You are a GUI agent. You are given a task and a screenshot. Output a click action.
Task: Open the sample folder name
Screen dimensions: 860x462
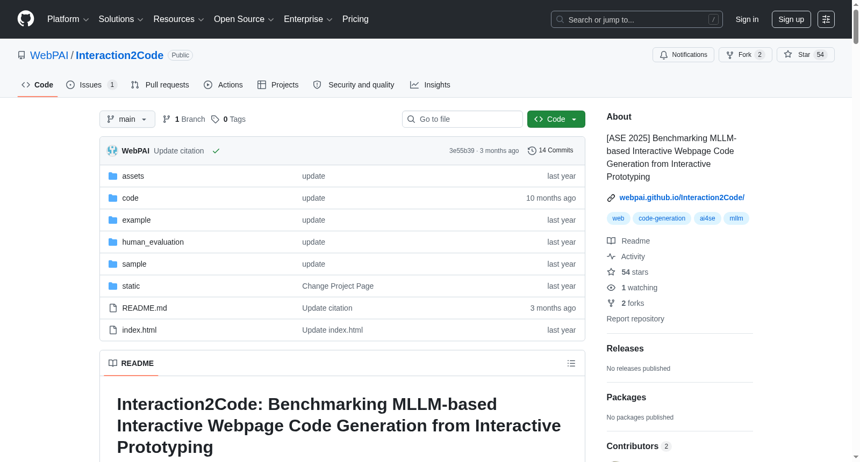coord(134,264)
